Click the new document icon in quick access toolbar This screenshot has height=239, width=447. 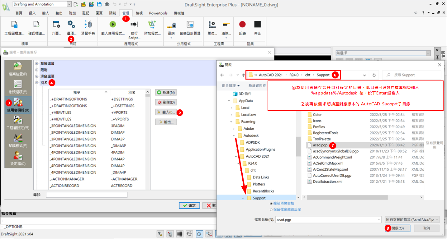point(76,4)
